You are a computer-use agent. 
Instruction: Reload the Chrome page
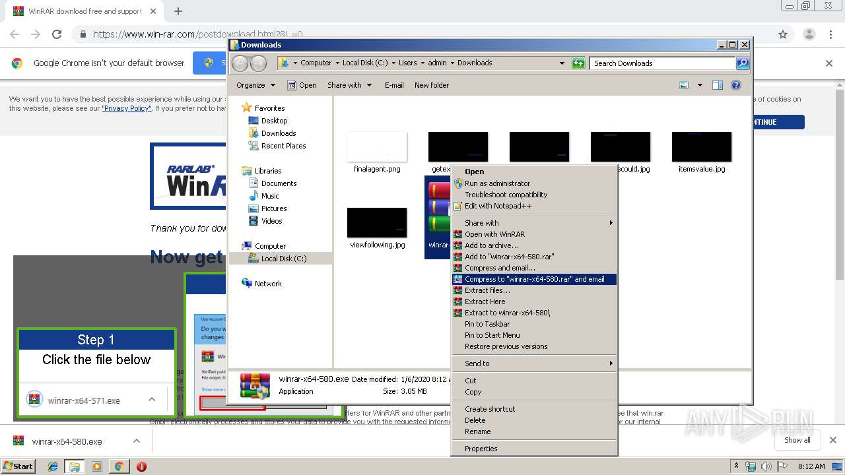tap(57, 34)
